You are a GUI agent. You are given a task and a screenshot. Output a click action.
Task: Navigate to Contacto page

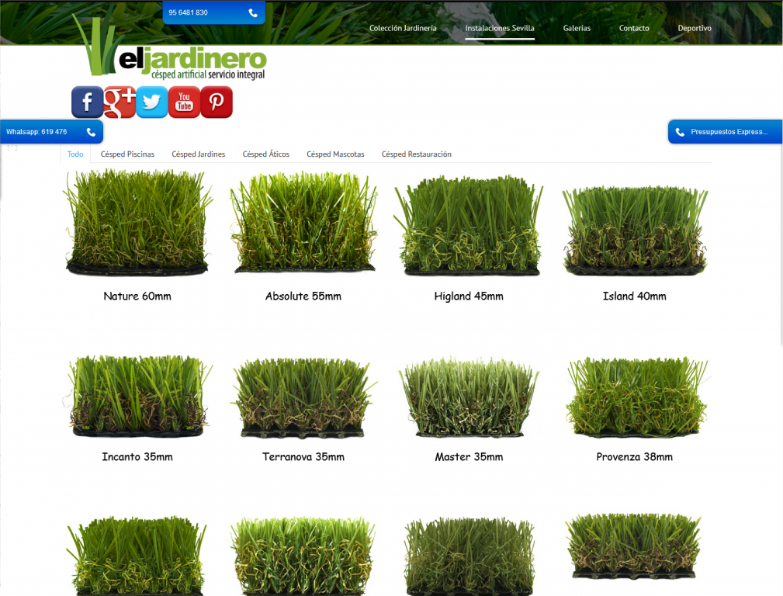(x=634, y=28)
